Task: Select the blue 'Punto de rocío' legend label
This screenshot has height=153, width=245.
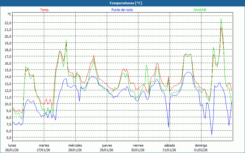Action: click(x=122, y=10)
